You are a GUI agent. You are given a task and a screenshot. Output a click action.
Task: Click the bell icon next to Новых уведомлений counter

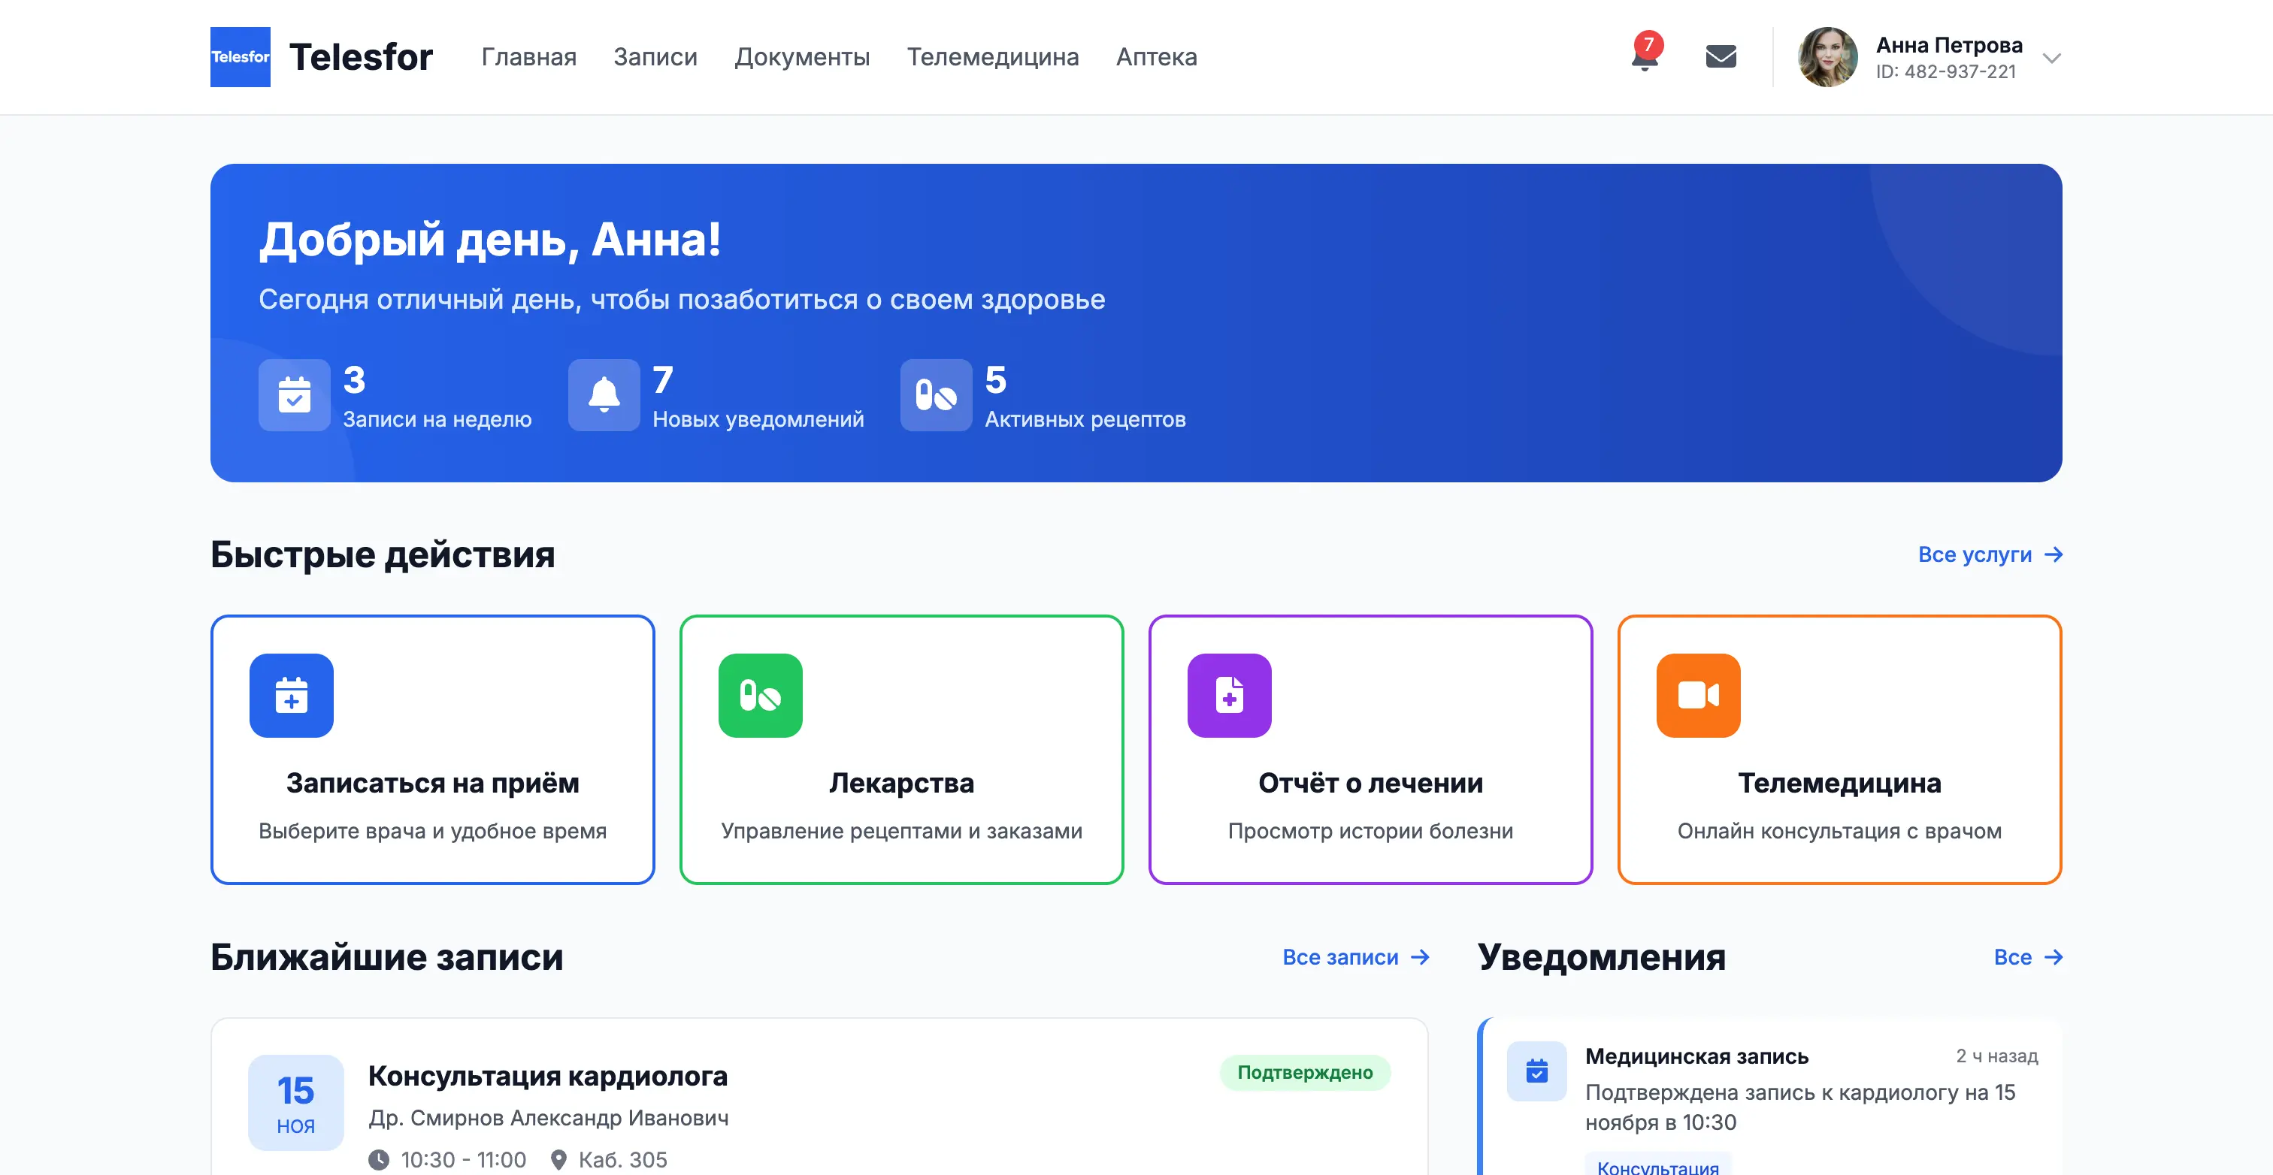(x=604, y=395)
